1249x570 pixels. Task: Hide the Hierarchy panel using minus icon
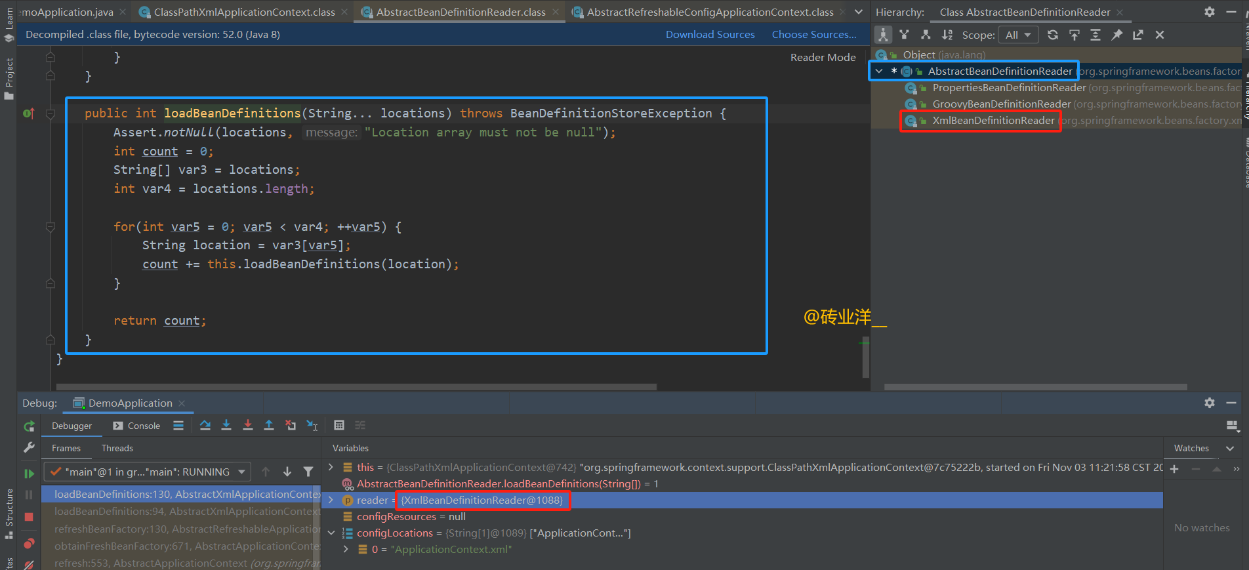(x=1231, y=12)
